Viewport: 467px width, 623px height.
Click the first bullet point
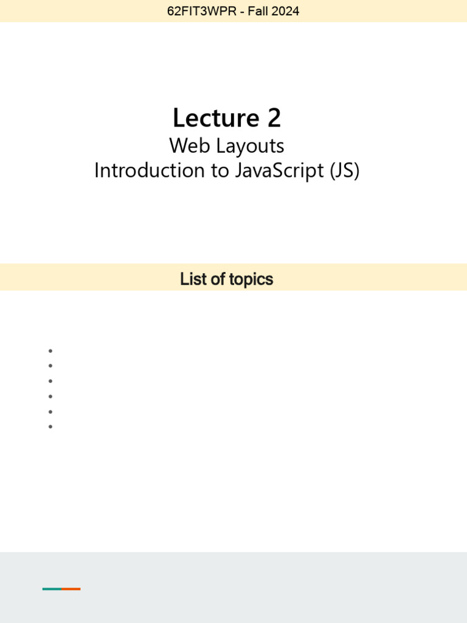[50, 350]
